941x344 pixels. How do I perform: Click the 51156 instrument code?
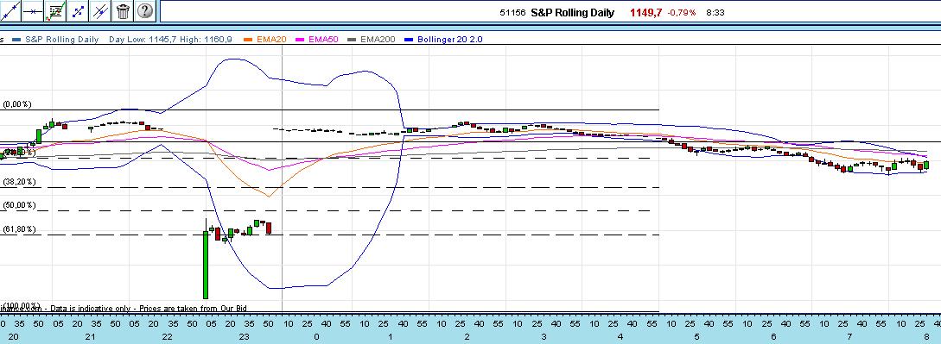[513, 12]
